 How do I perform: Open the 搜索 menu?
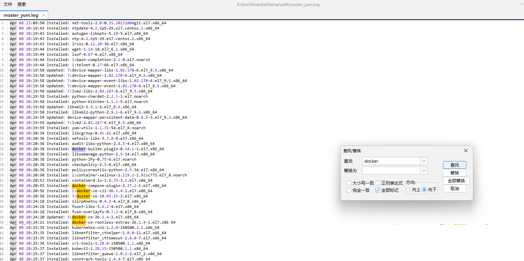pos(22,4)
